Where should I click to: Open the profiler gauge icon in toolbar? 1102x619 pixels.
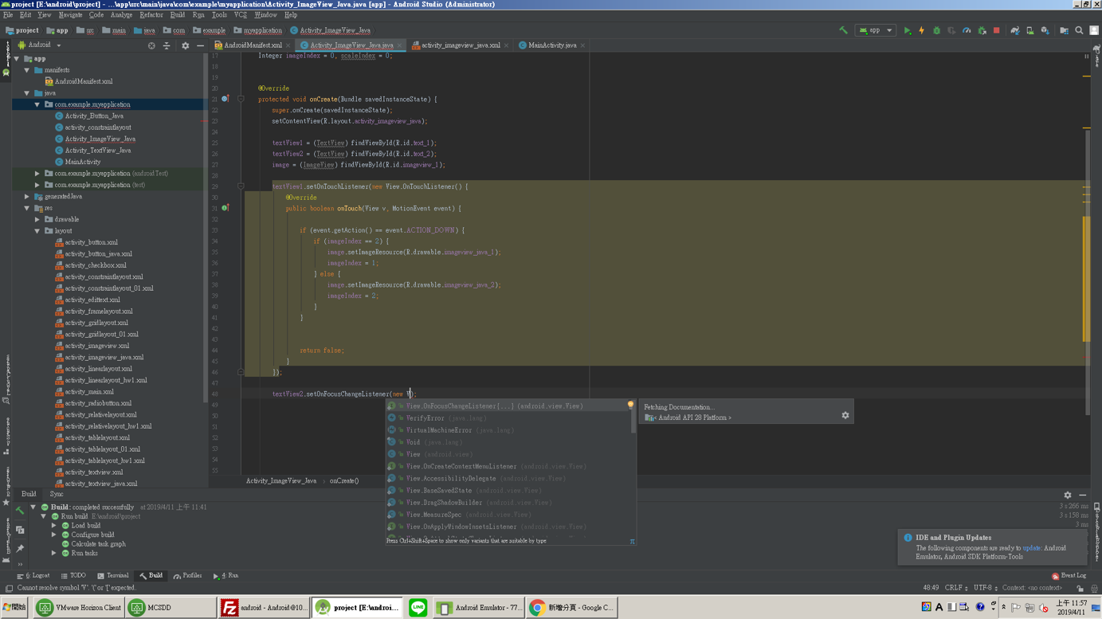point(967,30)
